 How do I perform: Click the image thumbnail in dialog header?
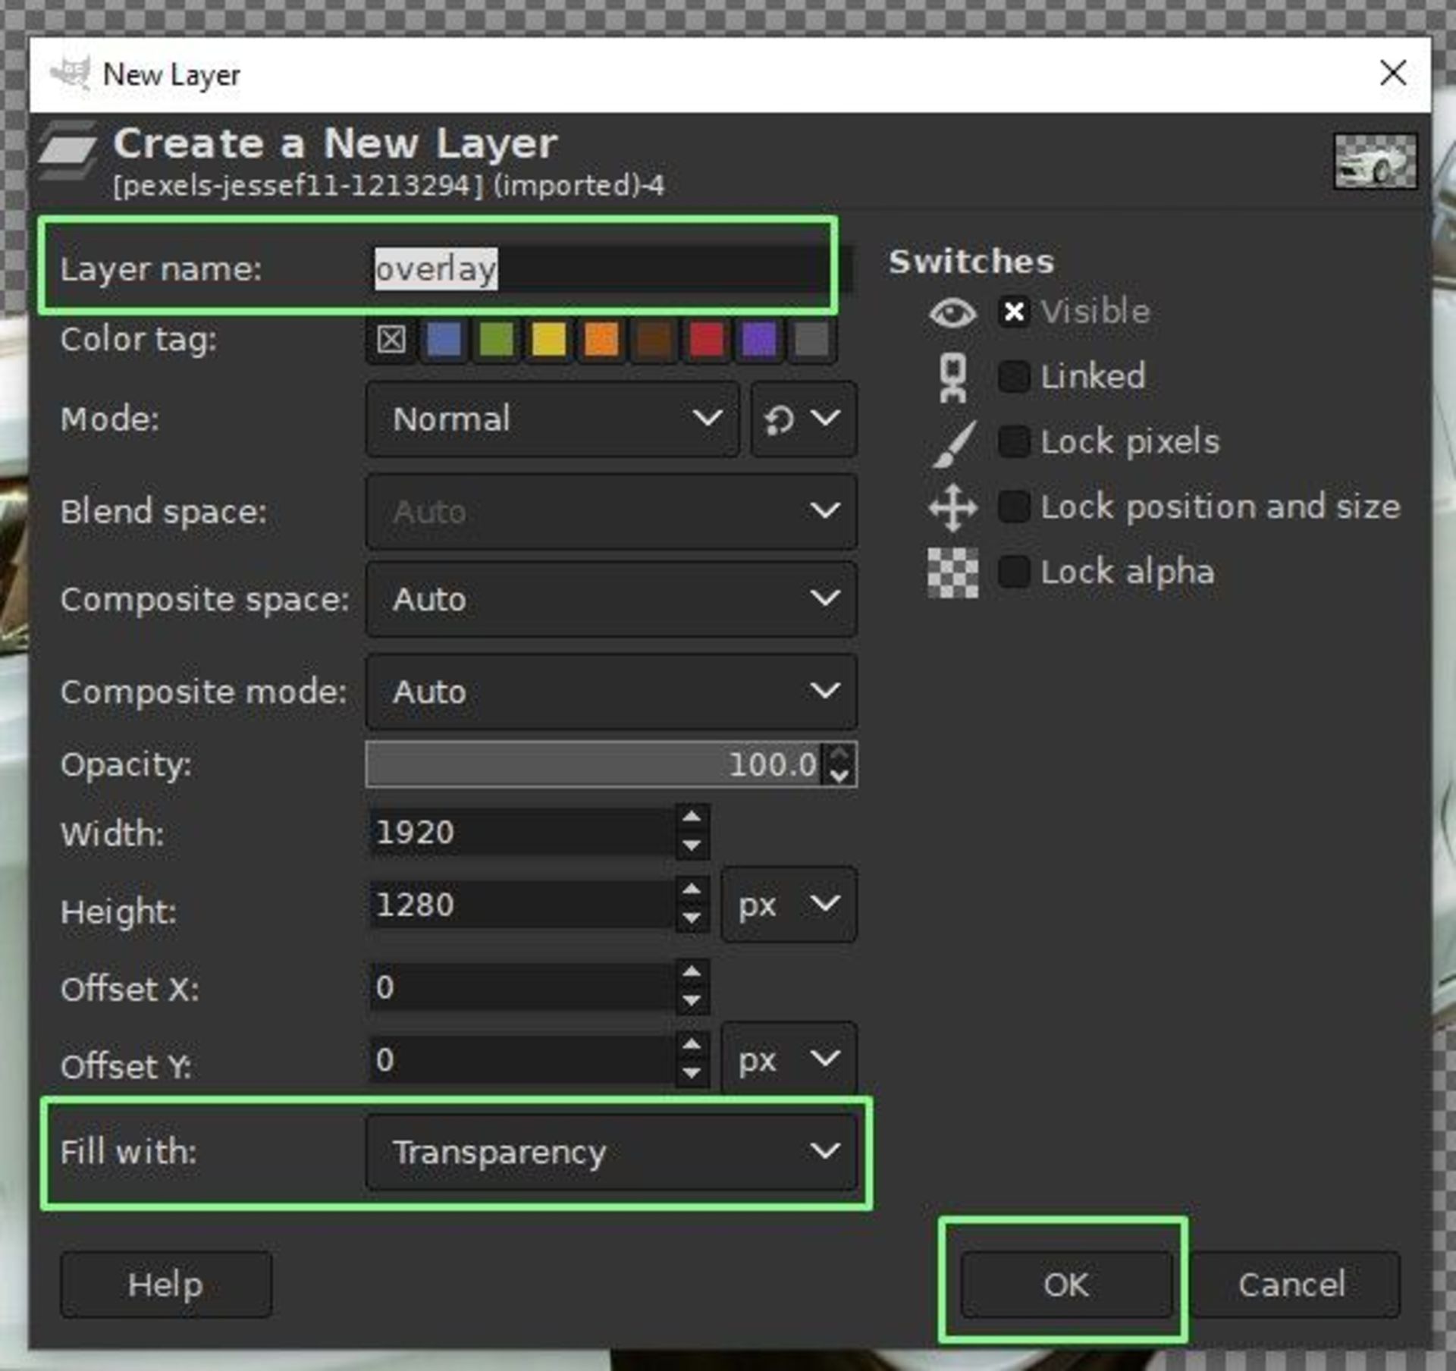pos(1374,162)
